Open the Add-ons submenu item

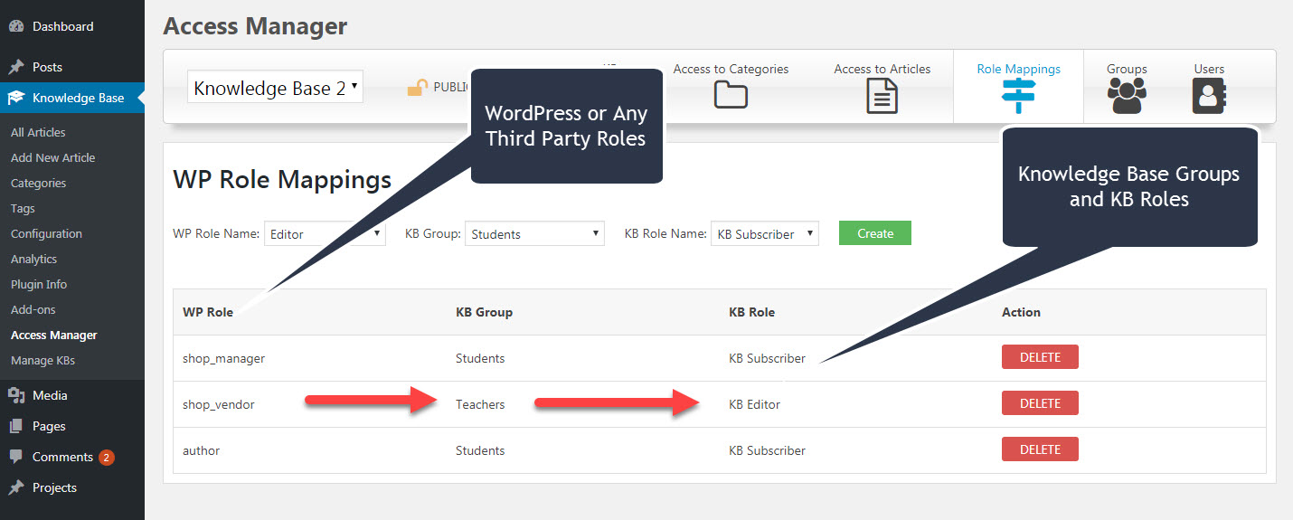pos(33,309)
